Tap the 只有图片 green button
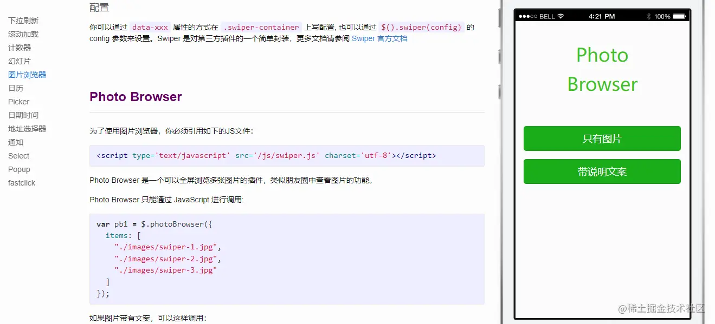The image size is (715, 324). (x=602, y=138)
